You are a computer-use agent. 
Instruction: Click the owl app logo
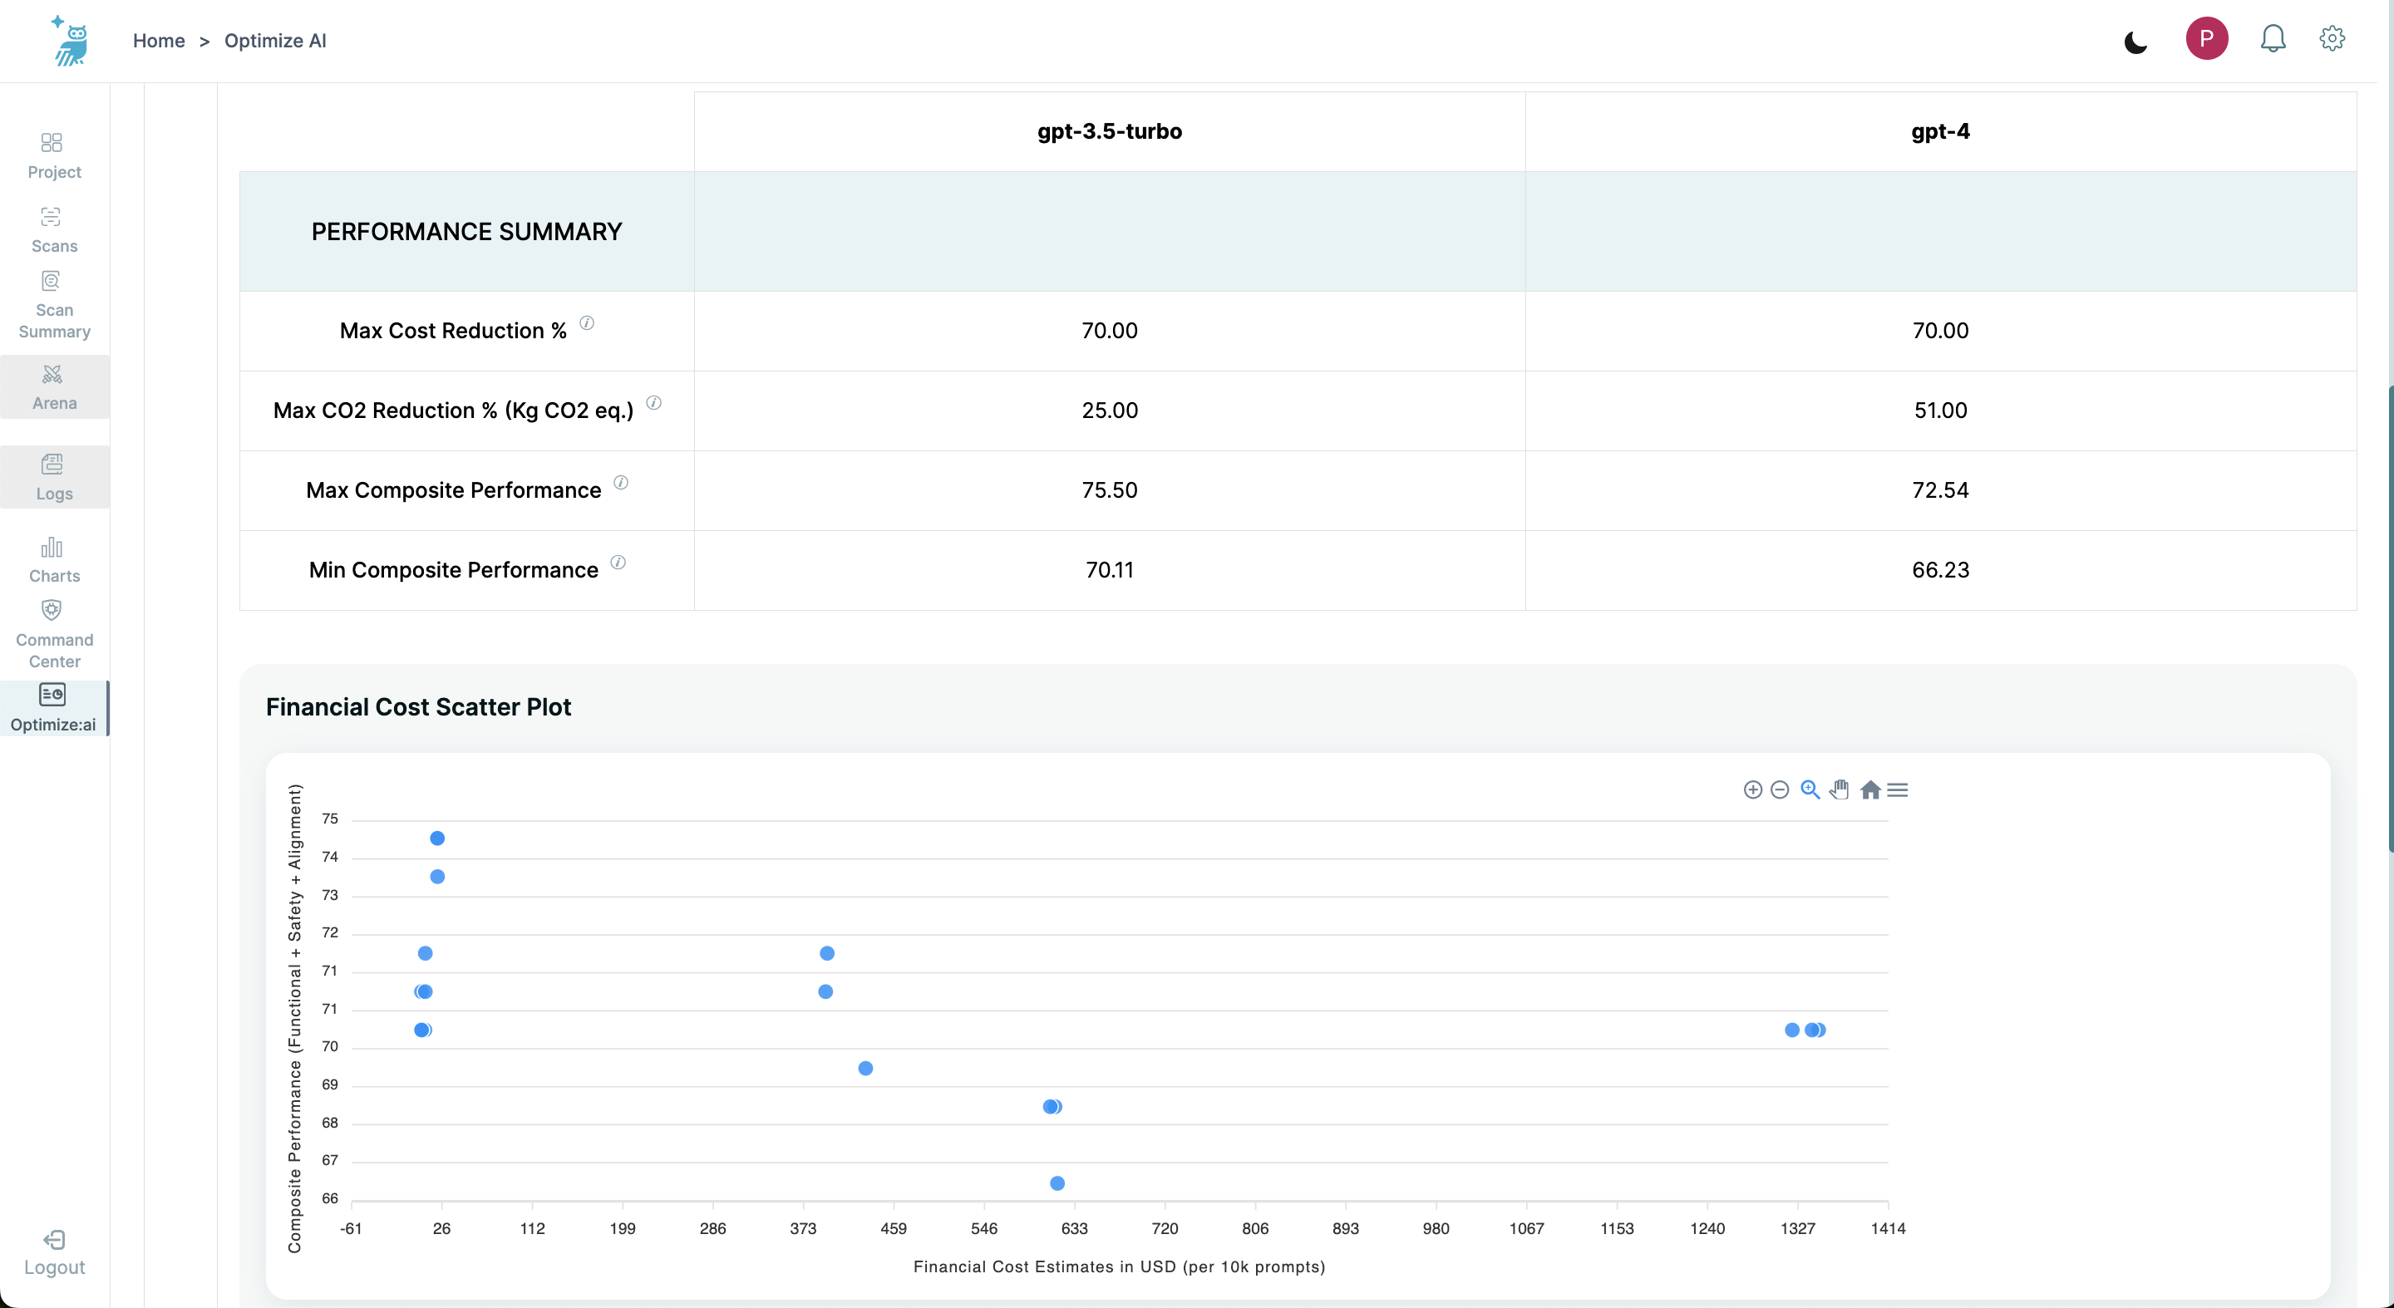tap(70, 41)
